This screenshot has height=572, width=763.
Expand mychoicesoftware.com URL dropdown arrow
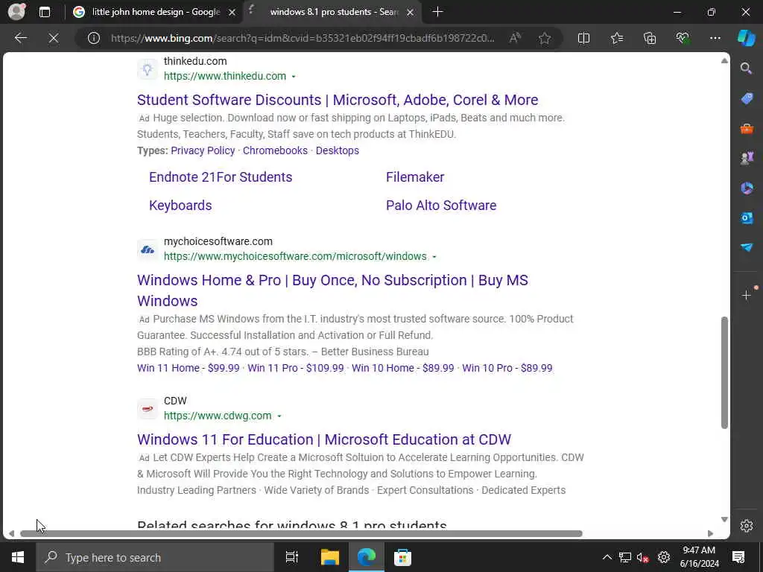[434, 257]
